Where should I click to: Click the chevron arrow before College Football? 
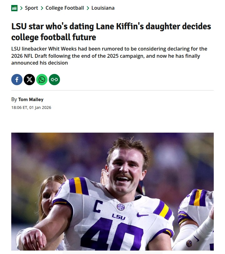click(42, 8)
